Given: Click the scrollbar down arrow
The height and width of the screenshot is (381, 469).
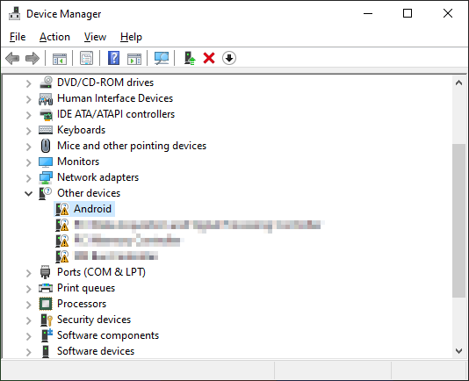Looking at the screenshot, I should pos(458,350).
